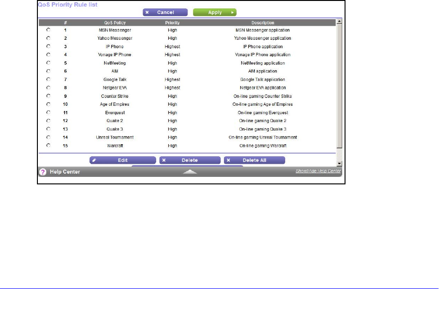Select the Vonage IP Phone radio button

[x=49, y=55]
